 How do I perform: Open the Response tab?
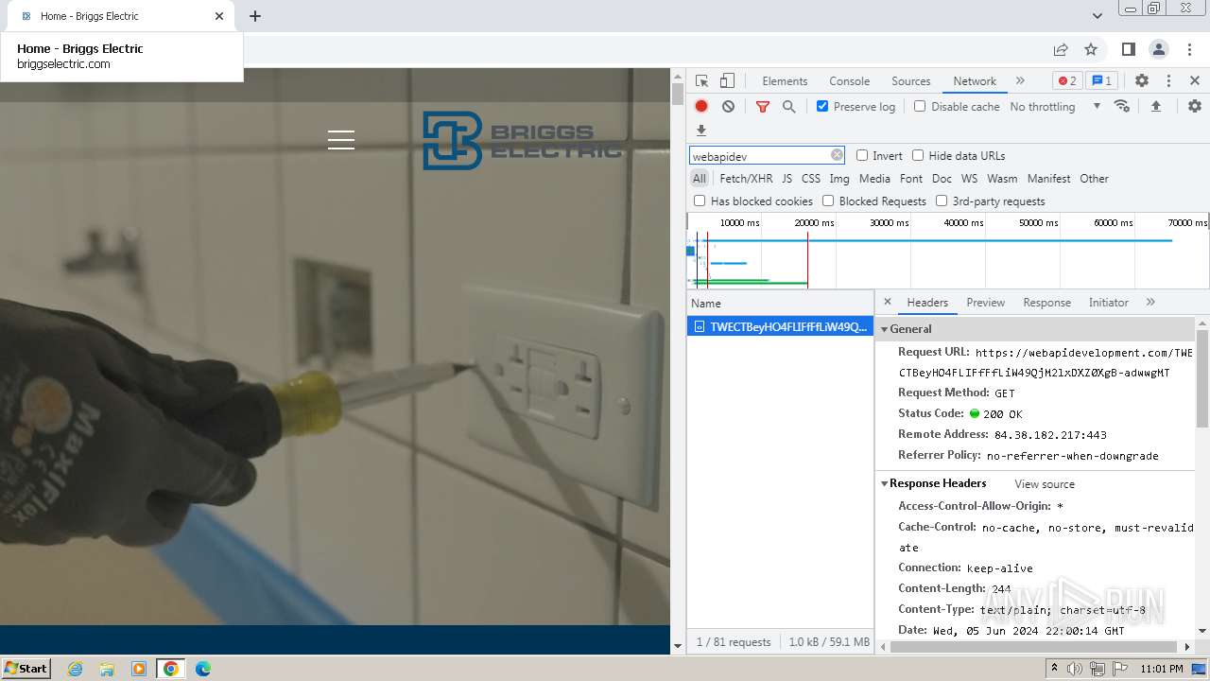pos(1046,303)
